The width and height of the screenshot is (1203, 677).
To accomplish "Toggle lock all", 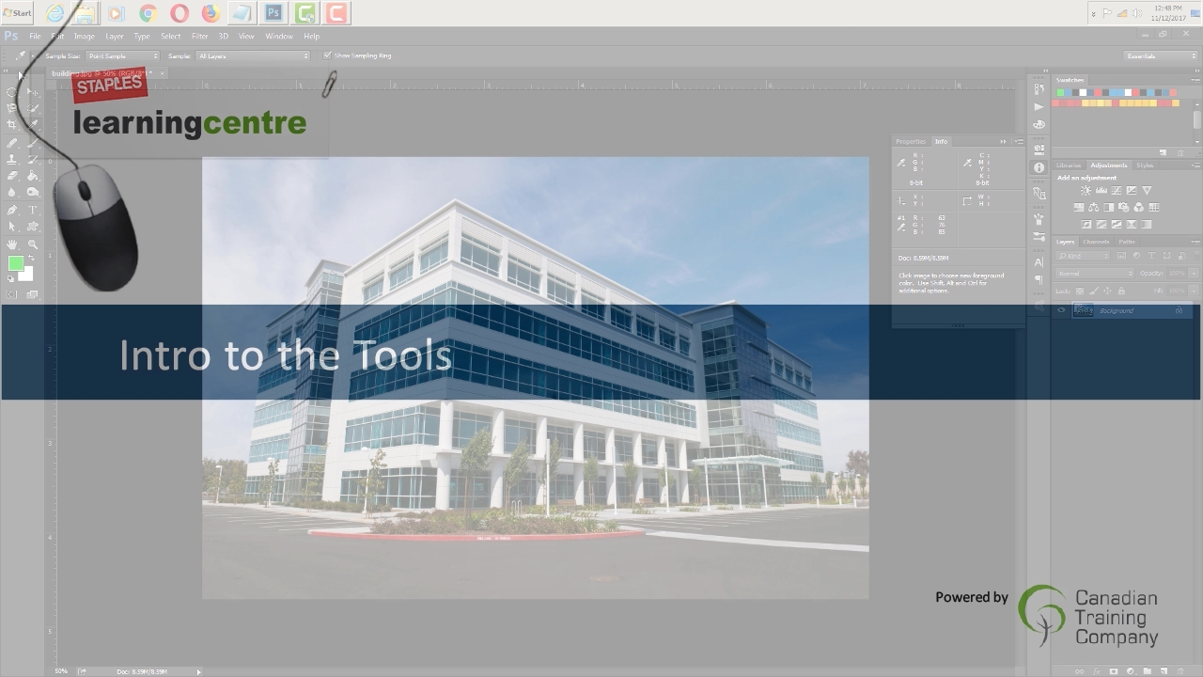I will tap(1121, 291).
